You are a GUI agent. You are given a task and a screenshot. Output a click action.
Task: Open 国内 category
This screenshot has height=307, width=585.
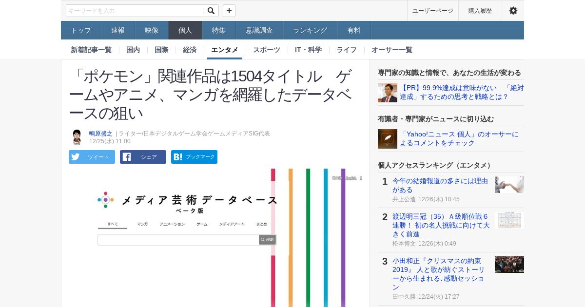(x=133, y=50)
